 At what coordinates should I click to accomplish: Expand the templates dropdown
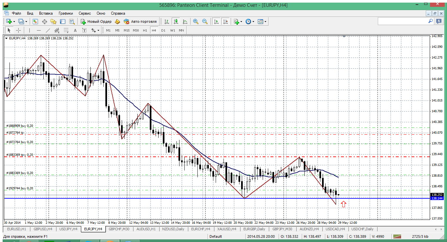[x=266, y=21]
